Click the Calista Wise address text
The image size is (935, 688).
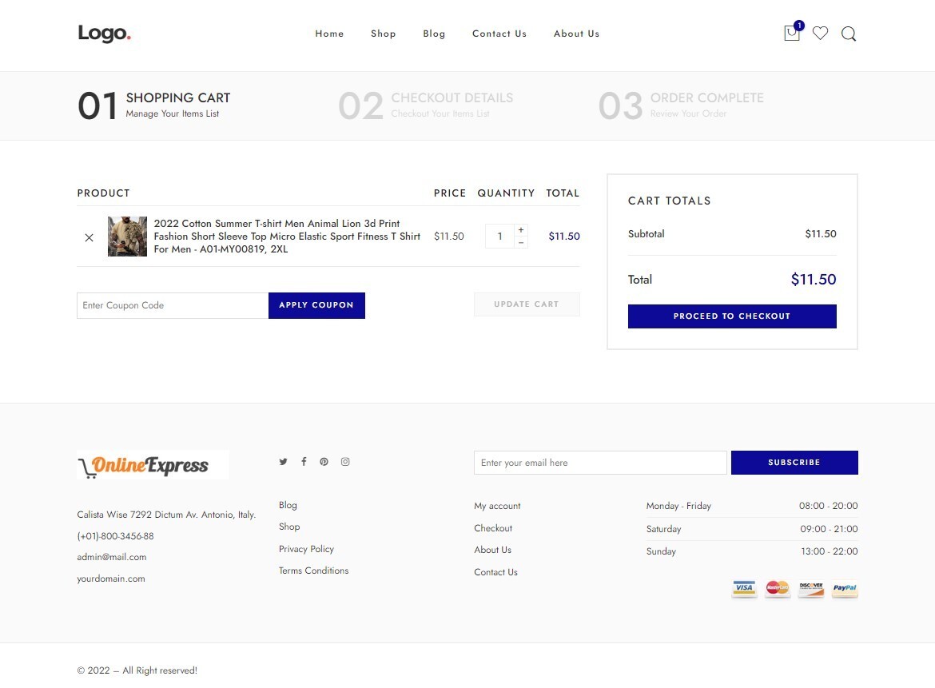(x=166, y=515)
